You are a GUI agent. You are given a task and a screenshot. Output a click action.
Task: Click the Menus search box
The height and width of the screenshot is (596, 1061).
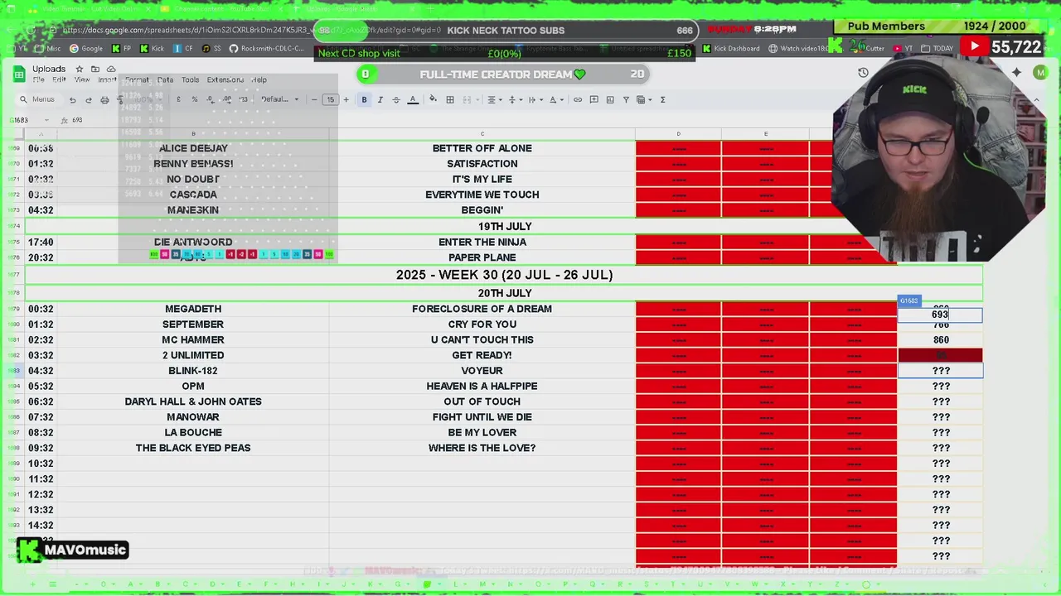click(38, 100)
